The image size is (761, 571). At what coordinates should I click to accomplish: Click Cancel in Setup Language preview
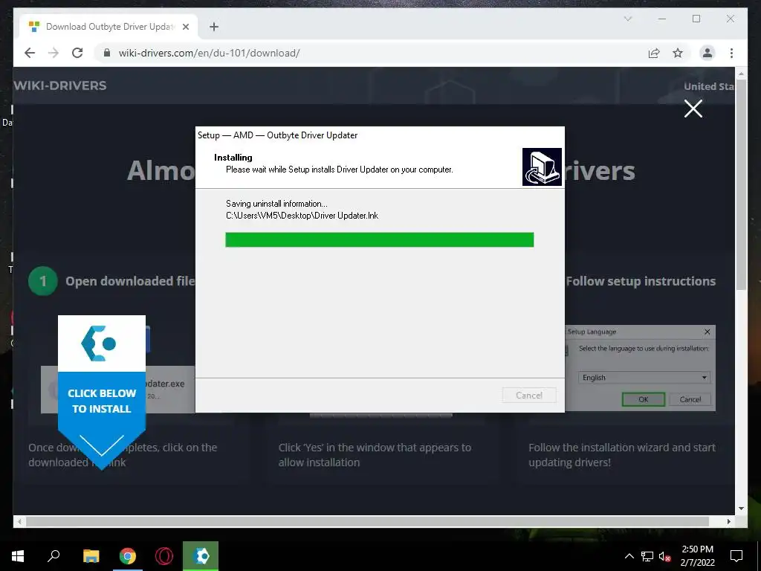[690, 399]
